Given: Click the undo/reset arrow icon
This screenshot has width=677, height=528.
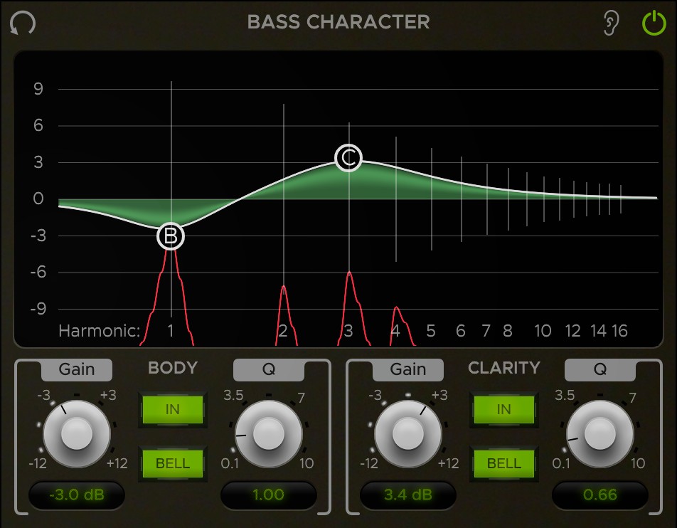Looking at the screenshot, I should coord(23,22).
